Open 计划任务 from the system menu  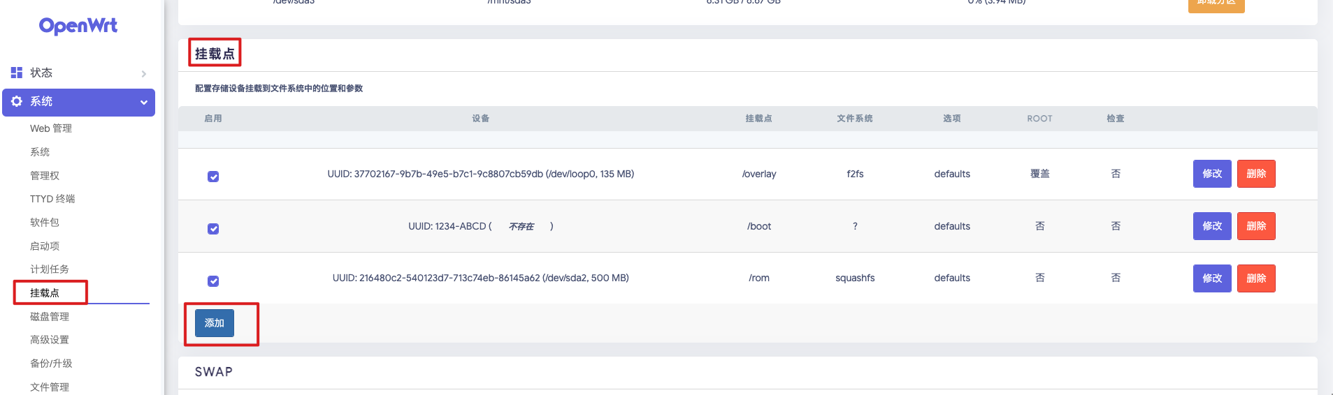[50, 269]
